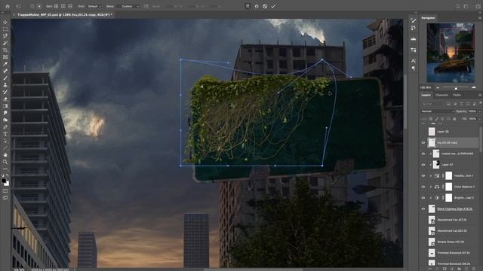Hide the Layer 47 layer

pos(423,165)
